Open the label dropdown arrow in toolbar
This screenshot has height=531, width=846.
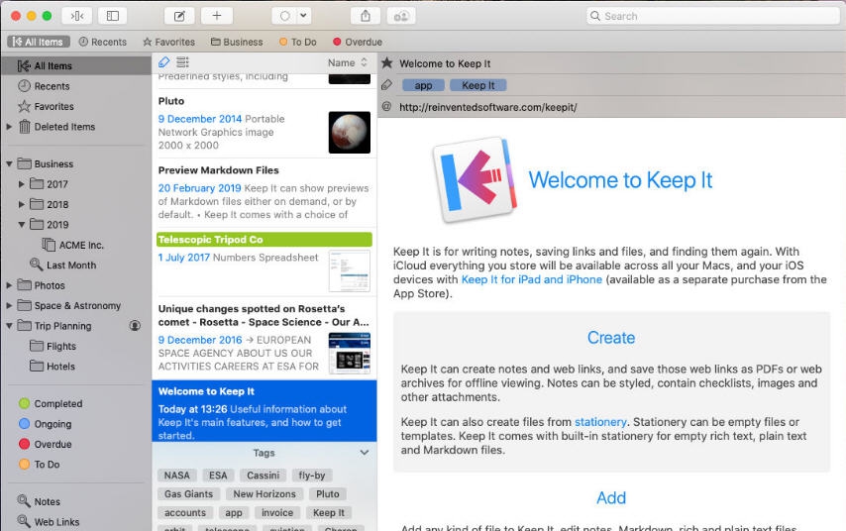click(304, 16)
